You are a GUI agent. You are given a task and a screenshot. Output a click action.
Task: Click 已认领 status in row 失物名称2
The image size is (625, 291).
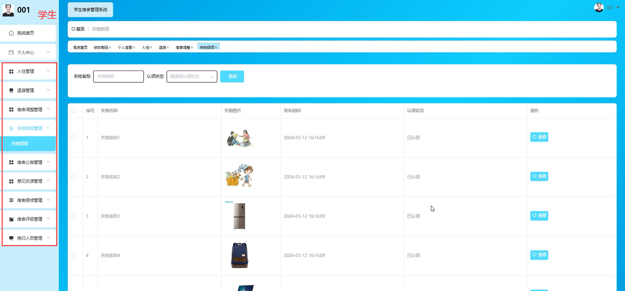point(413,177)
